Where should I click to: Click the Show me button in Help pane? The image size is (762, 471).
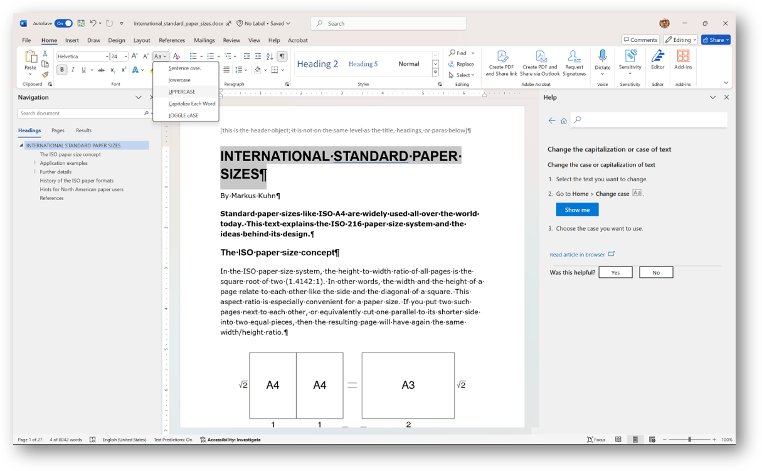(577, 209)
